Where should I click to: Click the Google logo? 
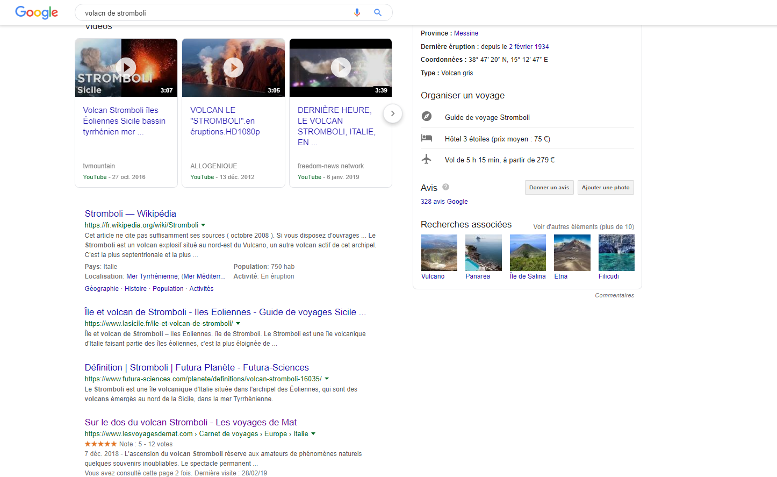pyautogui.click(x=37, y=12)
